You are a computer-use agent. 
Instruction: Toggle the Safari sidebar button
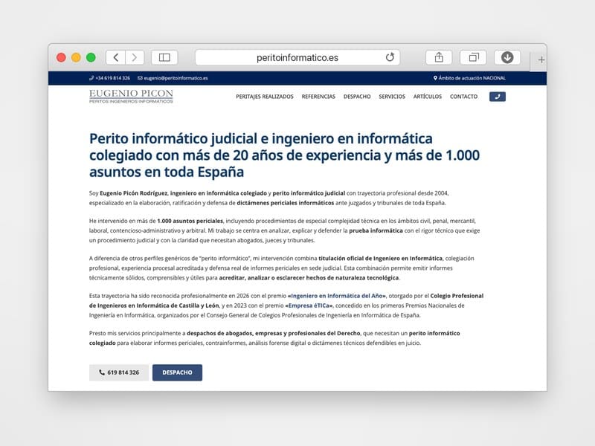tap(164, 57)
